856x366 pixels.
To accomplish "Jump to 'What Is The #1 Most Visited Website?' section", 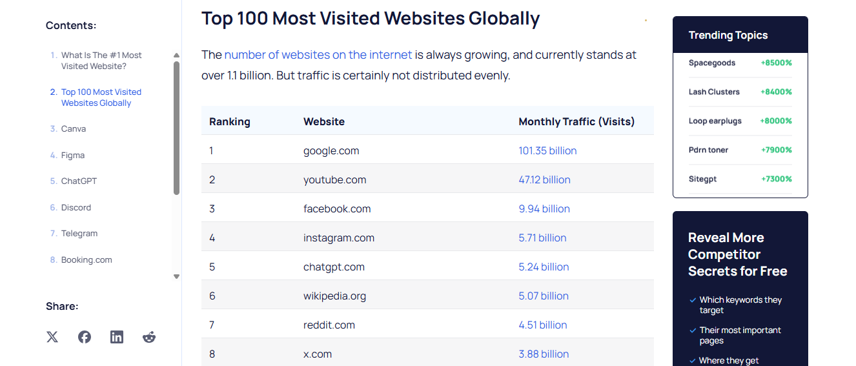I will pyautogui.click(x=101, y=61).
